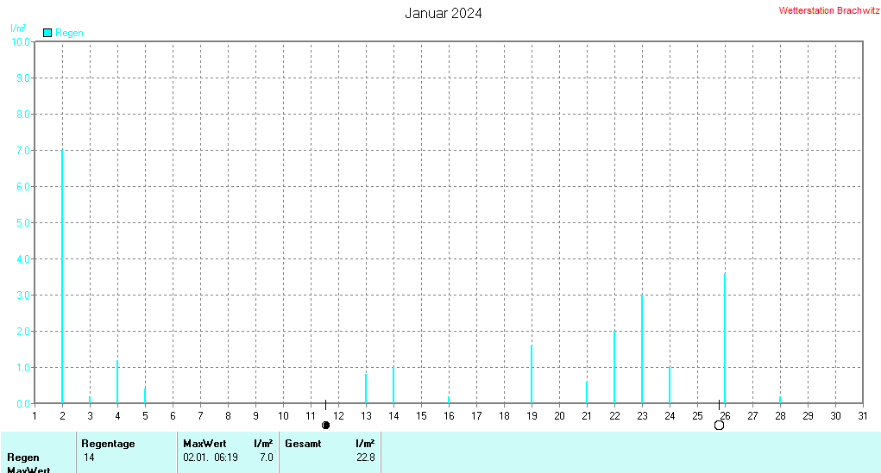Screen dimensions: 881x473
Task: Click the Gesamt total value 22.8
Action: pyautogui.click(x=366, y=457)
